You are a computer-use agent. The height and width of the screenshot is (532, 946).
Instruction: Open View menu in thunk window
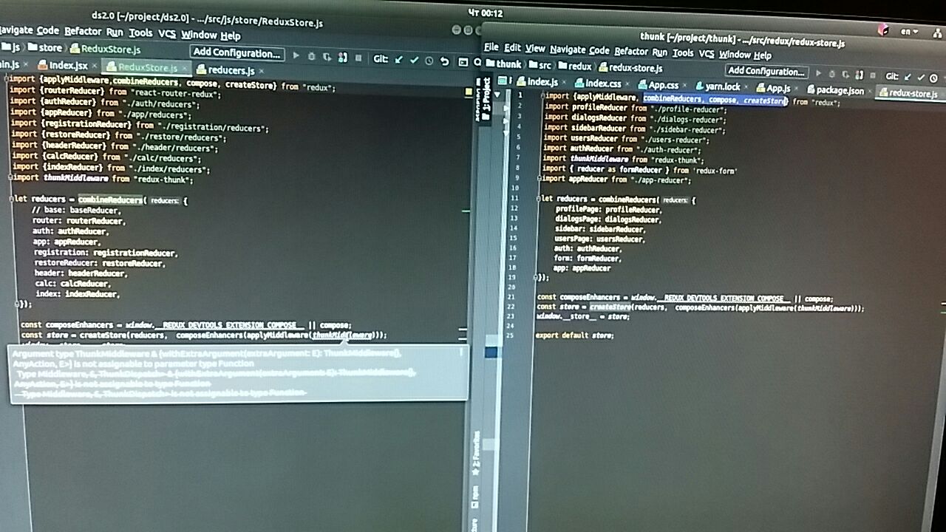click(x=535, y=49)
